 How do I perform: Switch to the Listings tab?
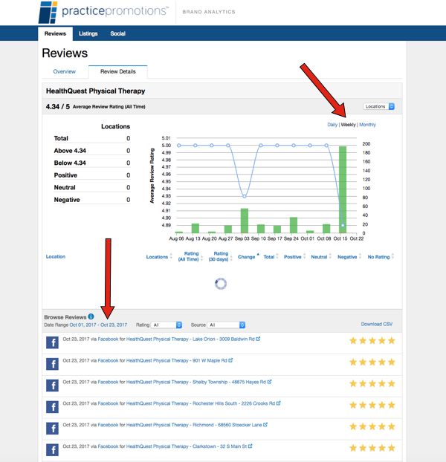coord(88,33)
